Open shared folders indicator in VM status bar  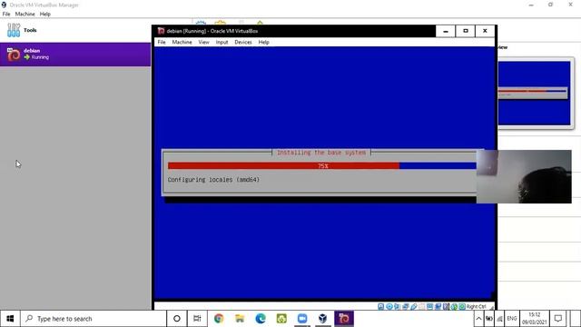(421, 307)
